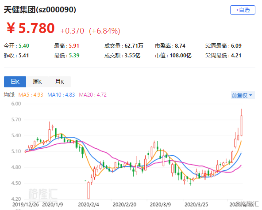Viewport: 262px width, 210px height.
Task: Click the 最低 daily low 5.39
Action: click(x=74, y=56)
